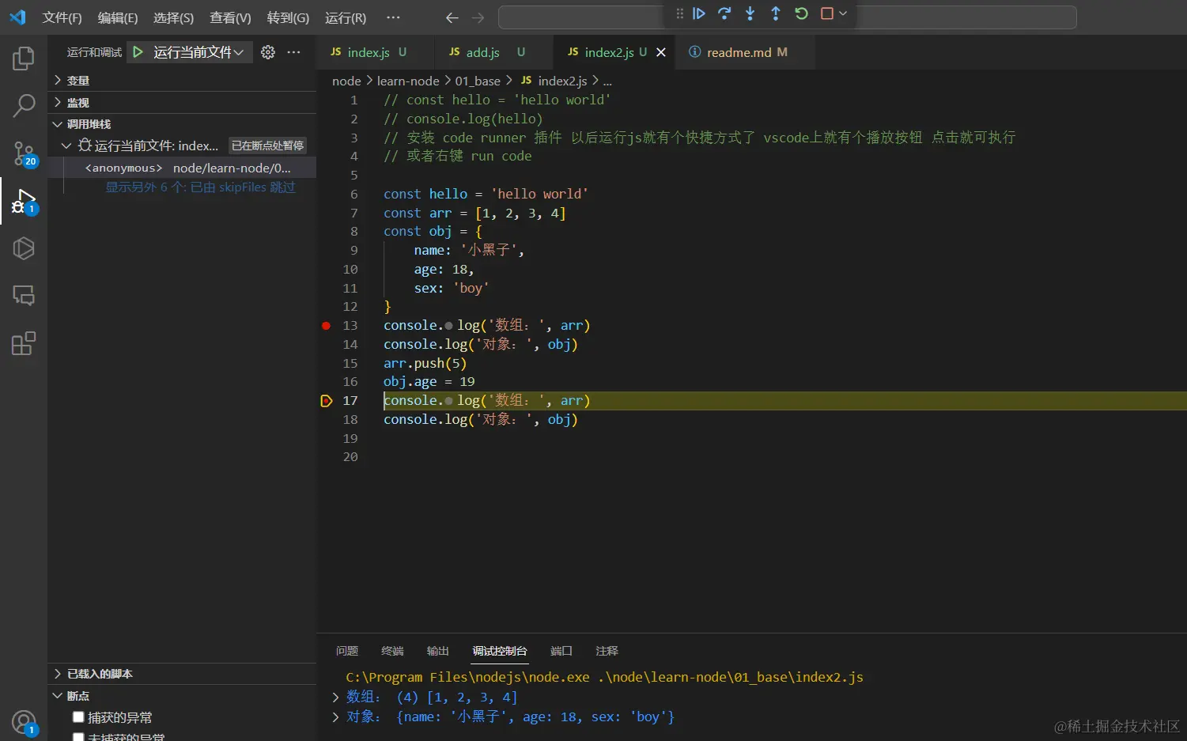1187x741 pixels.
Task: Open the title bar overflow menu ellipsis
Action: click(x=393, y=17)
